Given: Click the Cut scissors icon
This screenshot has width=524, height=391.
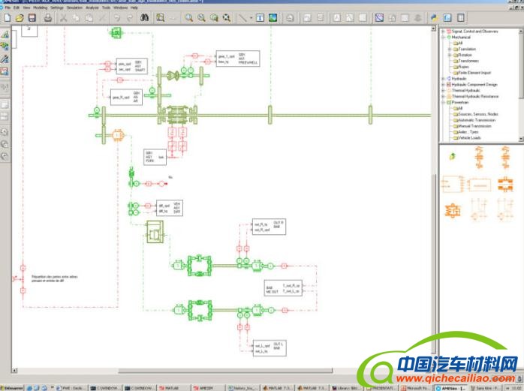Looking at the screenshot, I should coord(64,17).
